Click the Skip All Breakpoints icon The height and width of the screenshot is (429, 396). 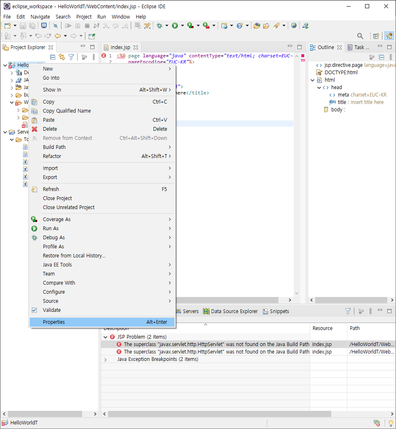pyautogui.click(x=55, y=26)
